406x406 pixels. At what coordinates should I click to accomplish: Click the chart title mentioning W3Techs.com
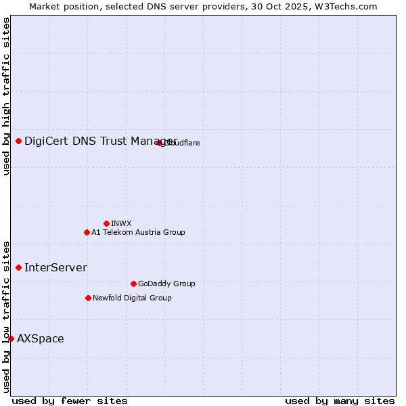tap(203, 6)
